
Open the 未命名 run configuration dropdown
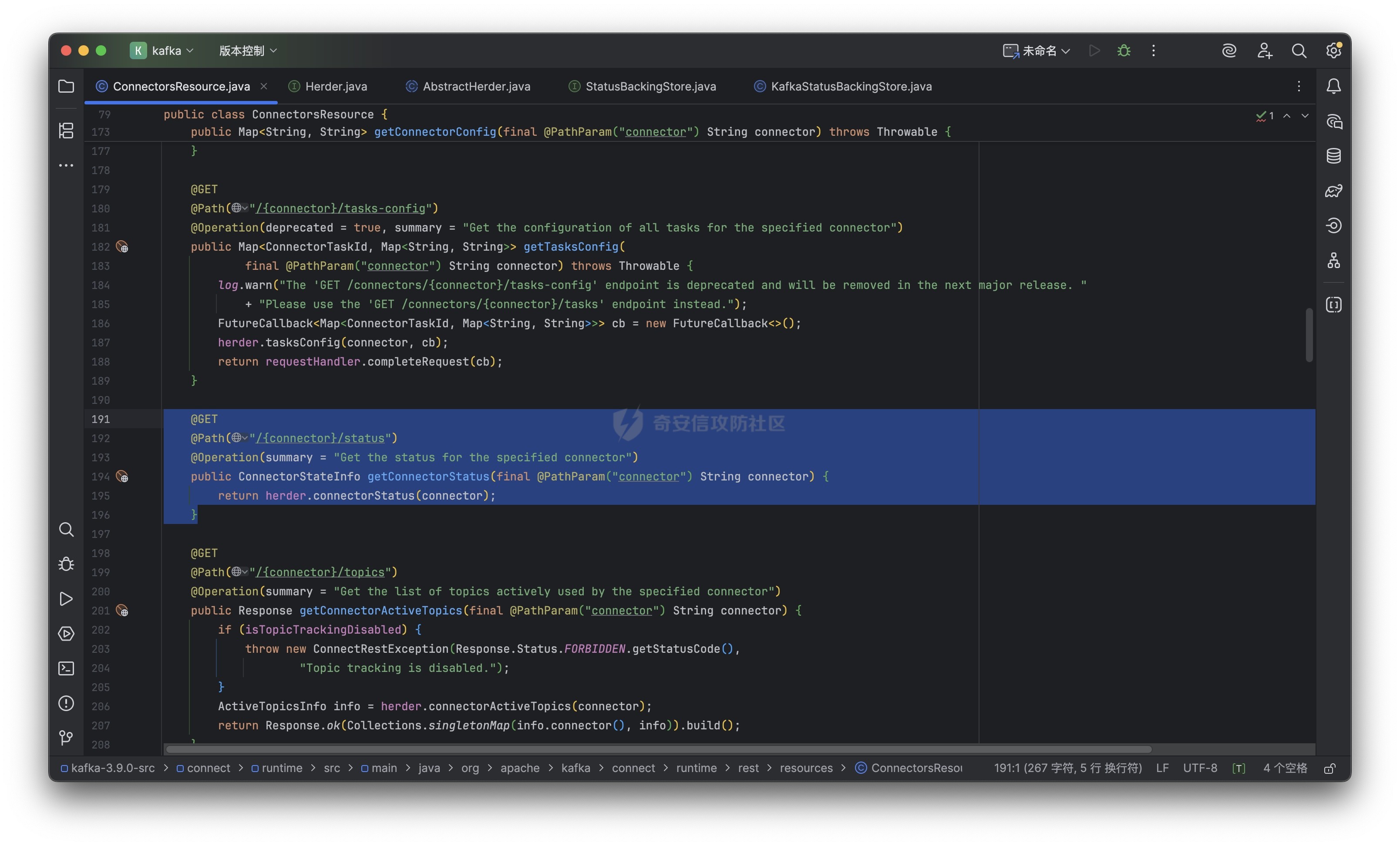(x=1037, y=50)
